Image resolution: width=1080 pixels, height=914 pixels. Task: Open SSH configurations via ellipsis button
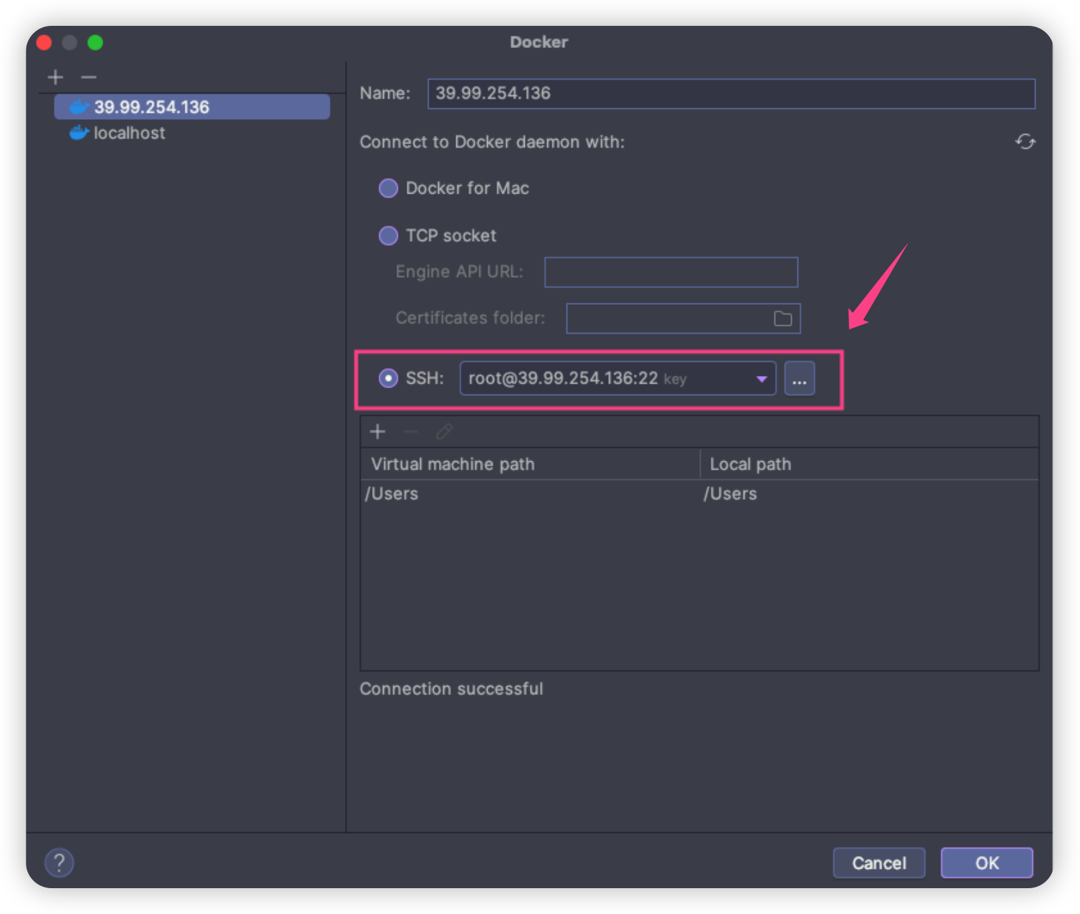click(799, 379)
